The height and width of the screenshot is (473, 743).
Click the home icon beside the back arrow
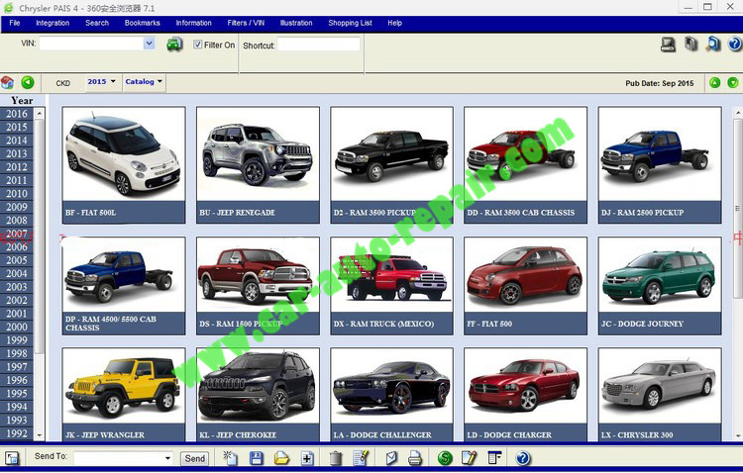click(x=8, y=83)
